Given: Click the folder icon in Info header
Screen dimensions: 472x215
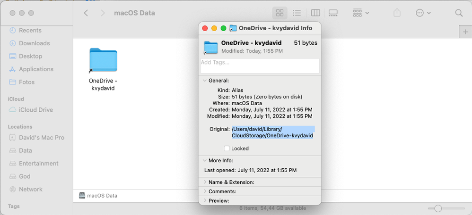Looking at the screenshot, I should tap(211, 48).
